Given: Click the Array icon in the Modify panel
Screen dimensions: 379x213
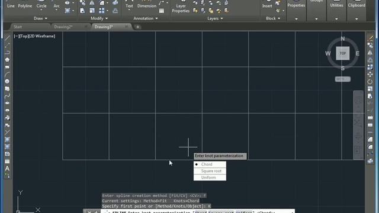Looking at the screenshot, I should coord(102,11).
